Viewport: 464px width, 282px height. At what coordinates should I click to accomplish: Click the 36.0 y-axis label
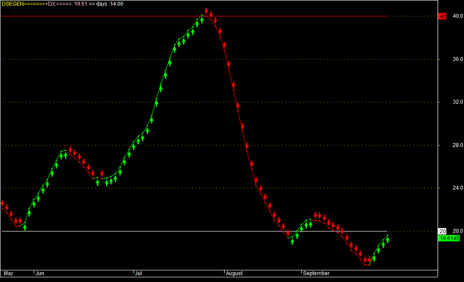(458, 59)
